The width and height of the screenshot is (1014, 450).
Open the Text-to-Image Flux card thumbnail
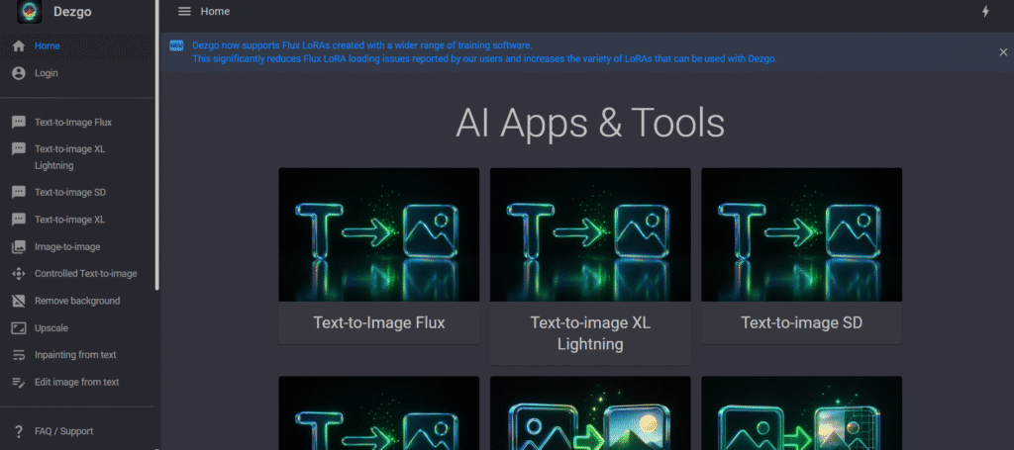[379, 234]
